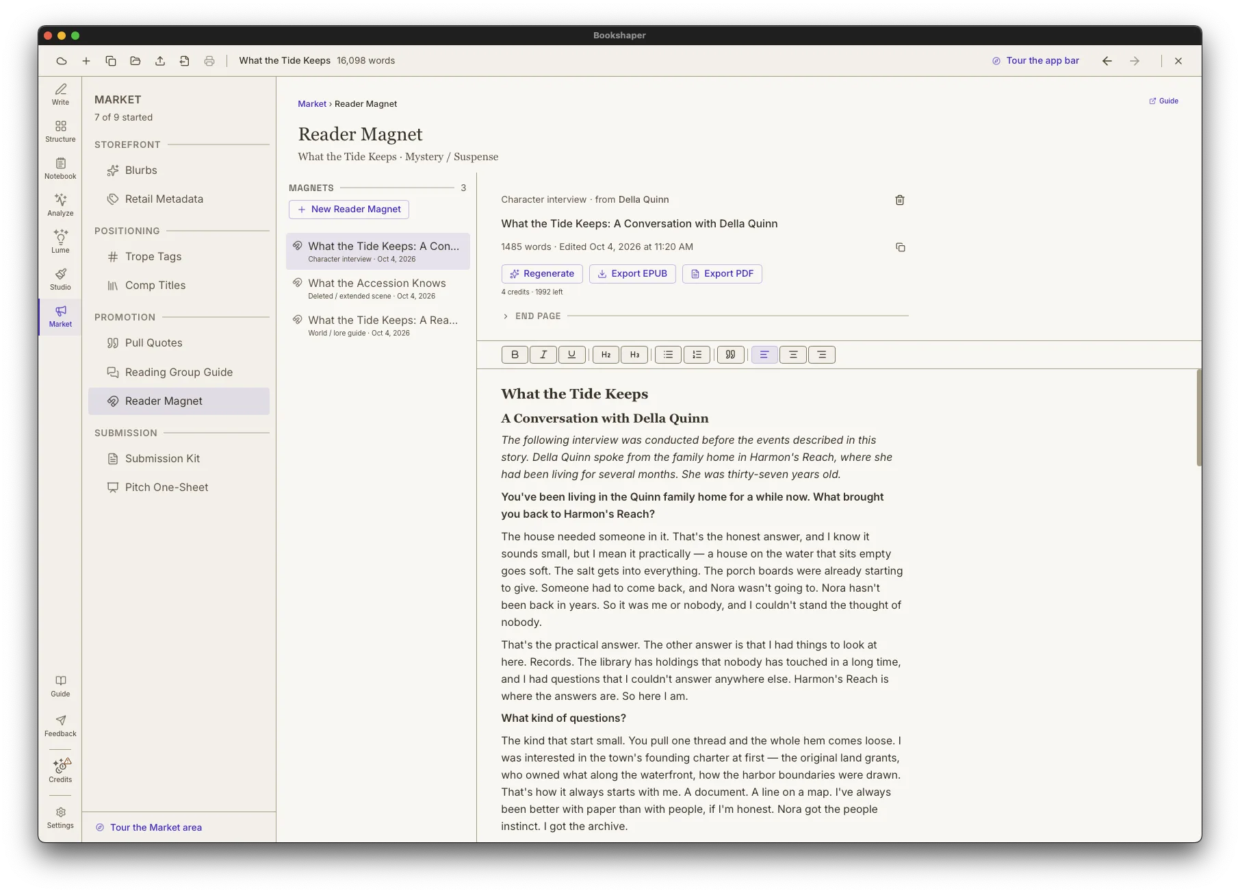
Task: Export magnet as EPUB
Action: click(x=632, y=274)
